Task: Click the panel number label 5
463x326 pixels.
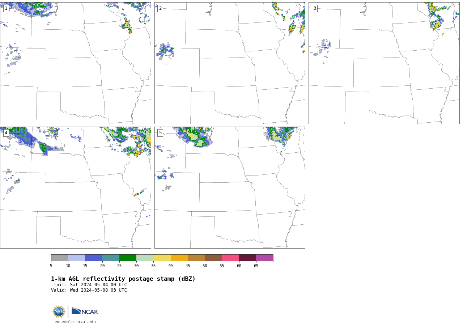Action: pos(160,133)
